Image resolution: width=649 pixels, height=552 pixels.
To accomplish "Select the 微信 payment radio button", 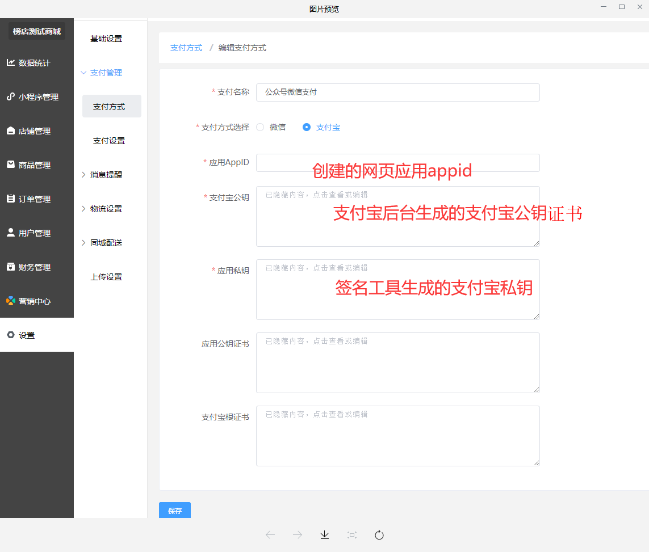I will coord(260,127).
